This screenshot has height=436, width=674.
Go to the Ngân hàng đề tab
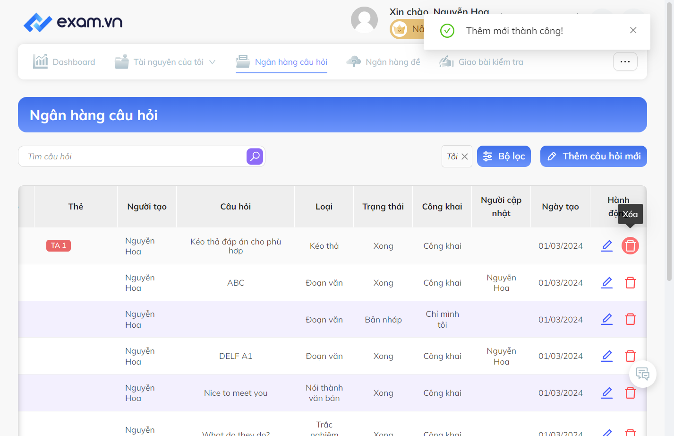coord(383,61)
